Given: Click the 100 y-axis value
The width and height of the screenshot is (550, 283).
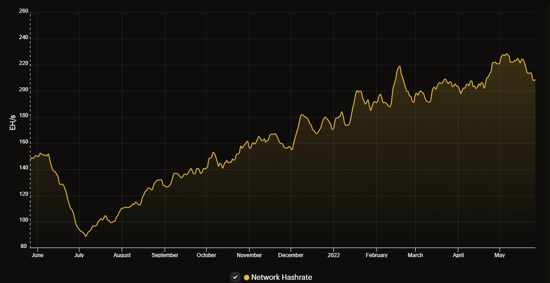Looking at the screenshot, I should 23,221.
